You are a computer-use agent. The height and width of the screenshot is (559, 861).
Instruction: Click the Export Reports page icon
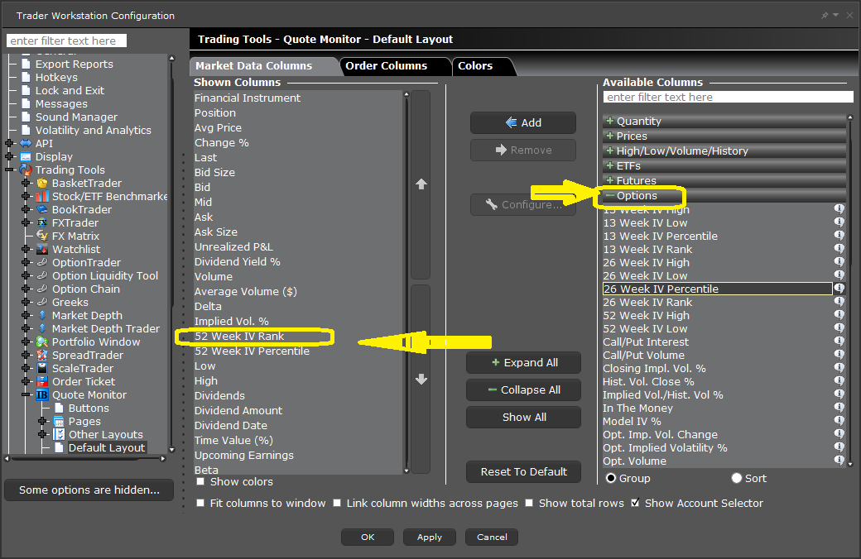[x=26, y=64]
